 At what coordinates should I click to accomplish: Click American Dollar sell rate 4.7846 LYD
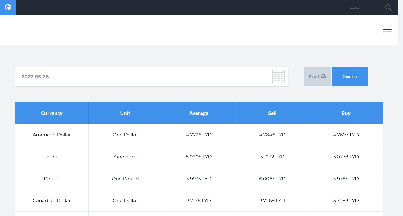pyautogui.click(x=272, y=135)
